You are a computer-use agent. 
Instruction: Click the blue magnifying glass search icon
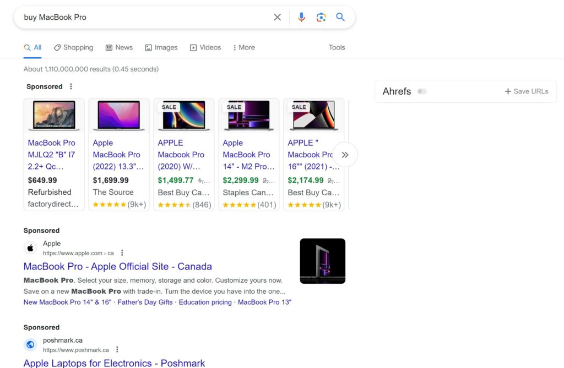pyautogui.click(x=340, y=17)
